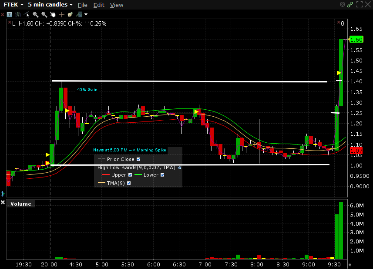Click the 9:30 time axis label
The image size is (373, 269).
pyautogui.click(x=334, y=265)
